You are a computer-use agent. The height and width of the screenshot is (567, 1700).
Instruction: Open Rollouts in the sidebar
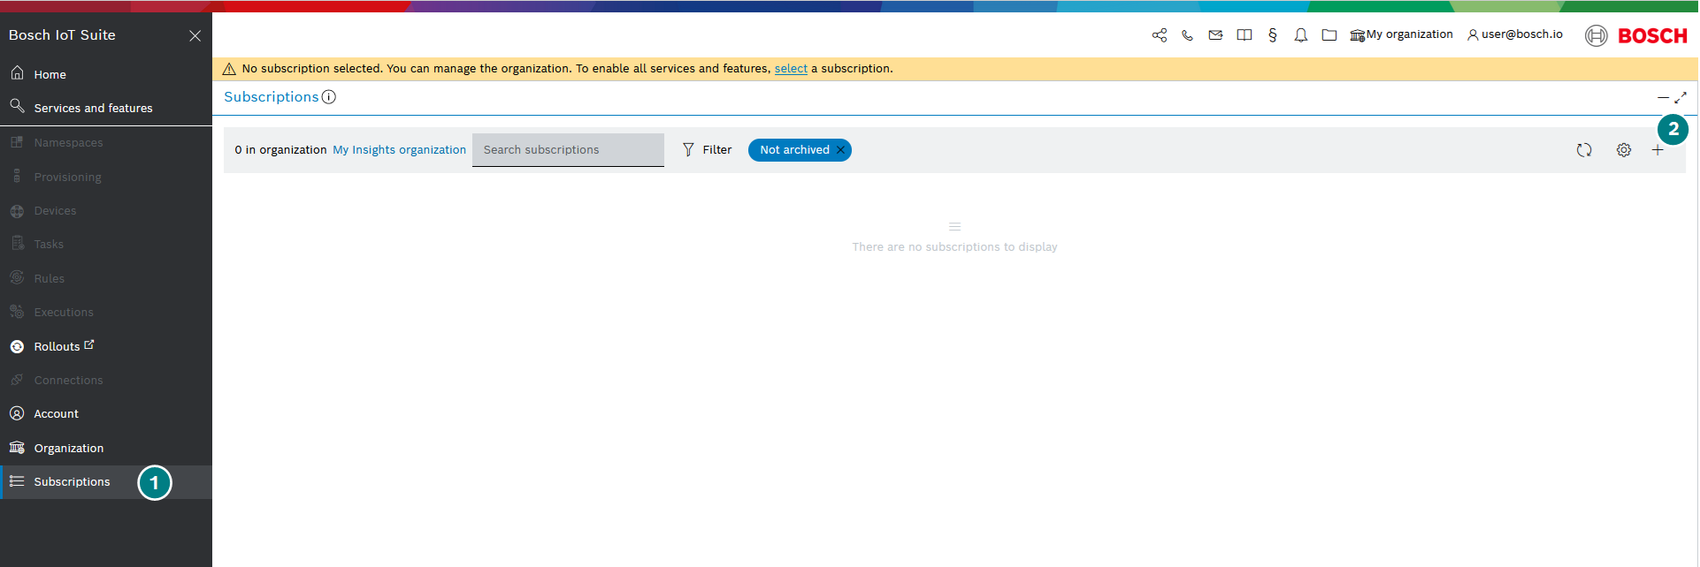tap(106, 346)
